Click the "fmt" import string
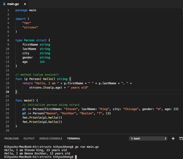The width and height of the screenshot is (183, 159). click(x=27, y=23)
